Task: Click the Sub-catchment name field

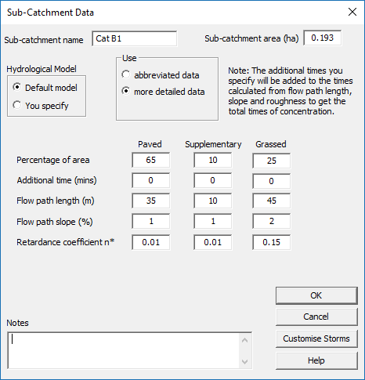Action: tap(135, 38)
